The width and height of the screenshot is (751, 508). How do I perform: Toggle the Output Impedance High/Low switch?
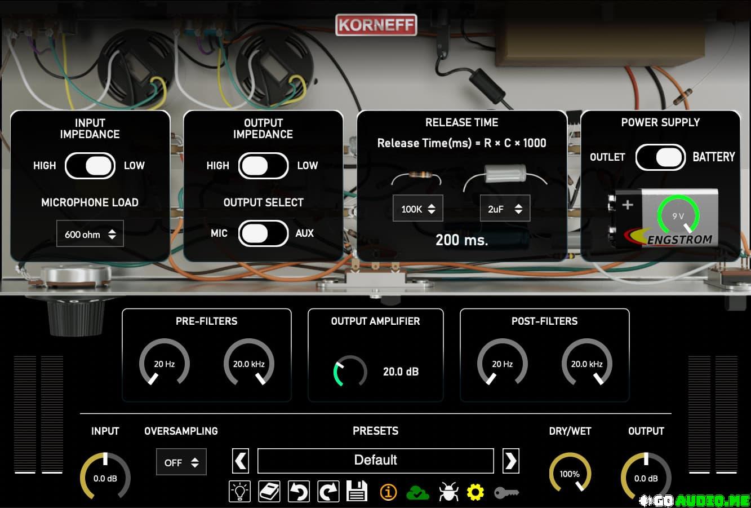tap(263, 166)
